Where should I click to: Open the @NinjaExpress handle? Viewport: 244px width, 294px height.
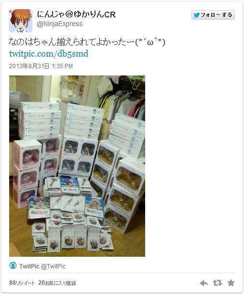coord(59,24)
